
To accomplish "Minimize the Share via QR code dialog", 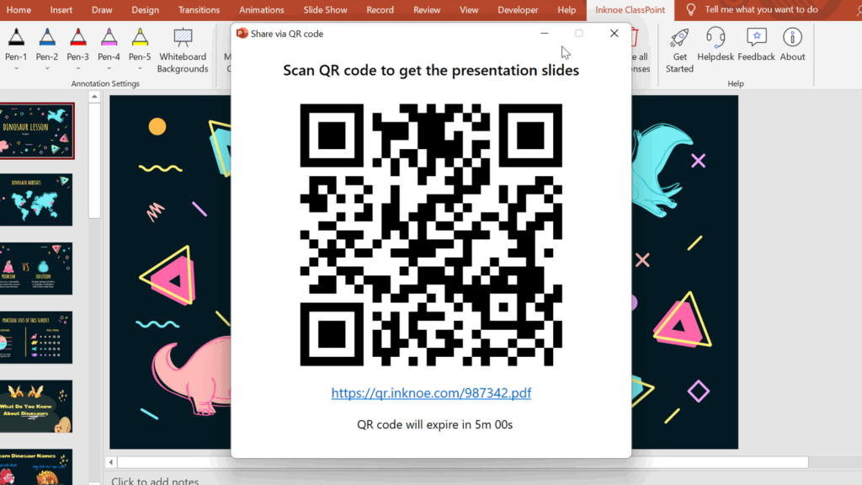I will (x=545, y=34).
